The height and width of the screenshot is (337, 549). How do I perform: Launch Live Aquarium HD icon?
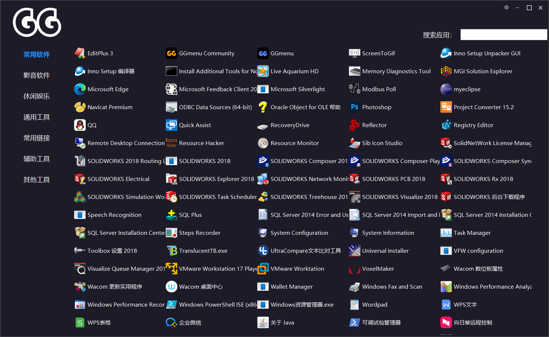point(263,71)
